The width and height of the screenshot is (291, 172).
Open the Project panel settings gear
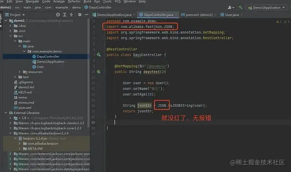[80, 15]
